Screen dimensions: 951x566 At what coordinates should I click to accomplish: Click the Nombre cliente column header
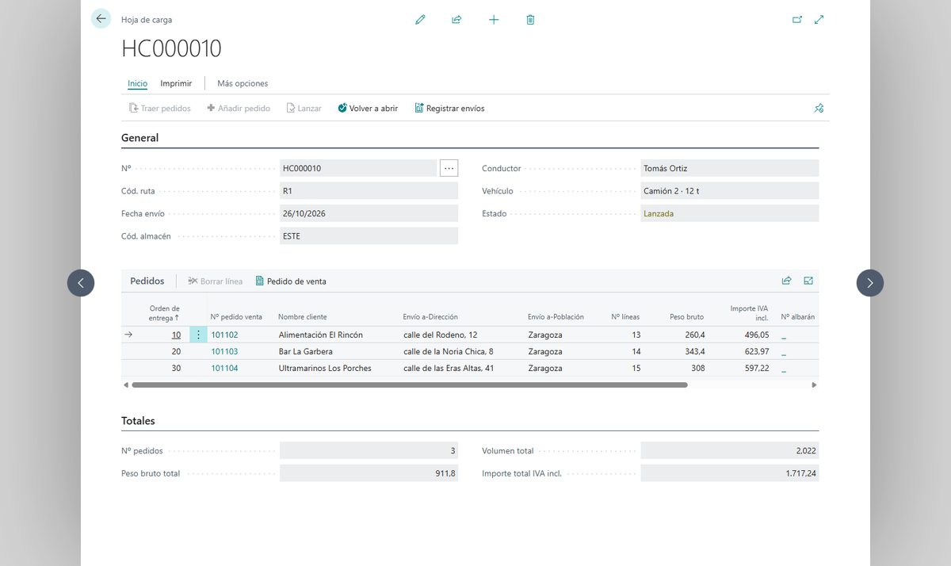point(303,317)
